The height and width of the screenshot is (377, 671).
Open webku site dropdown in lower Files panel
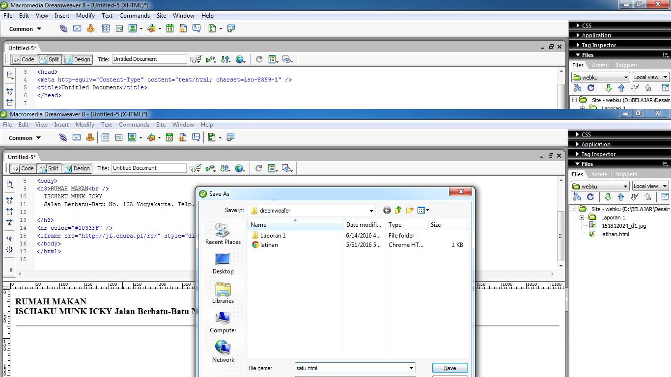pos(625,187)
